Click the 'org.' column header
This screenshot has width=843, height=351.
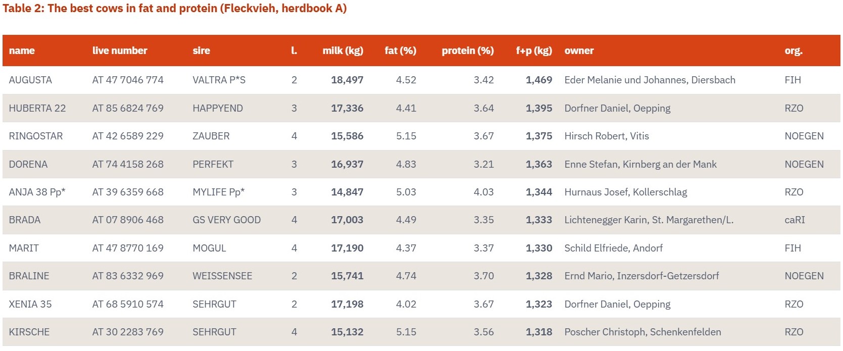point(794,51)
